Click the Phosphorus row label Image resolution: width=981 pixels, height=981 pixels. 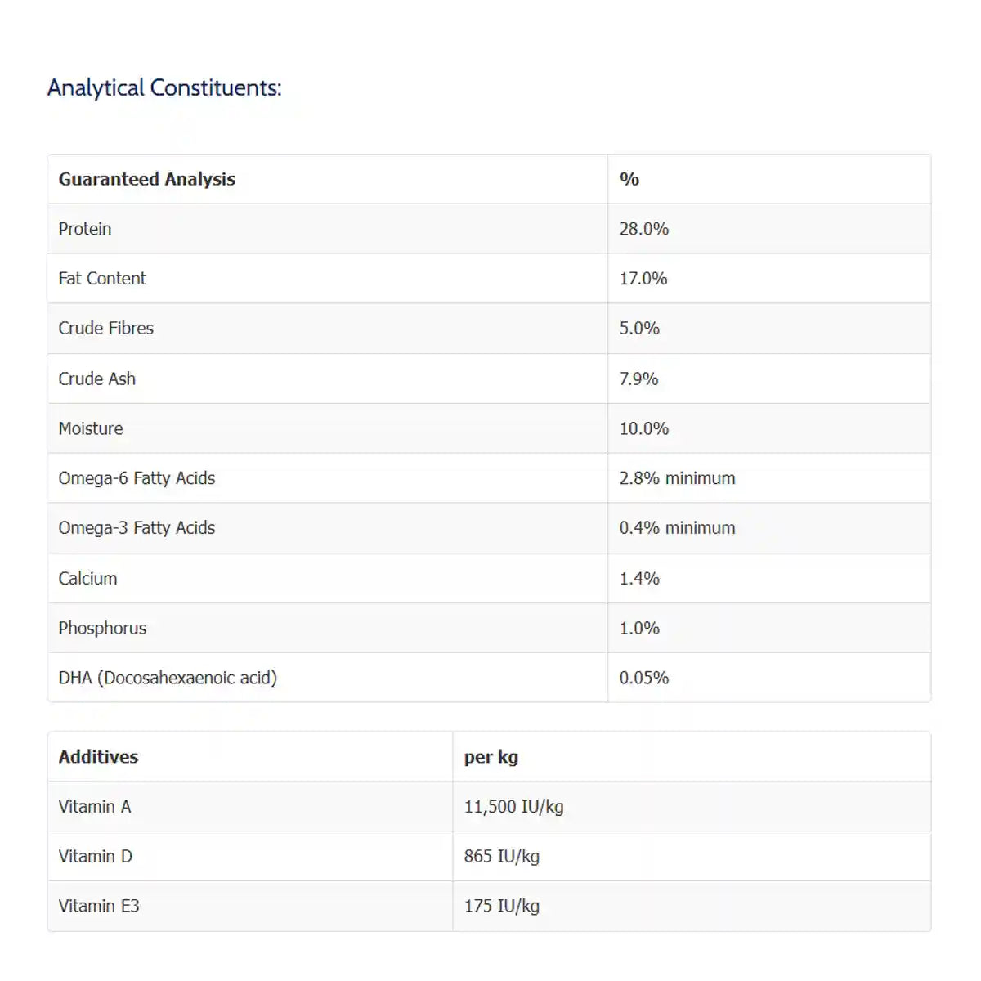pos(102,629)
